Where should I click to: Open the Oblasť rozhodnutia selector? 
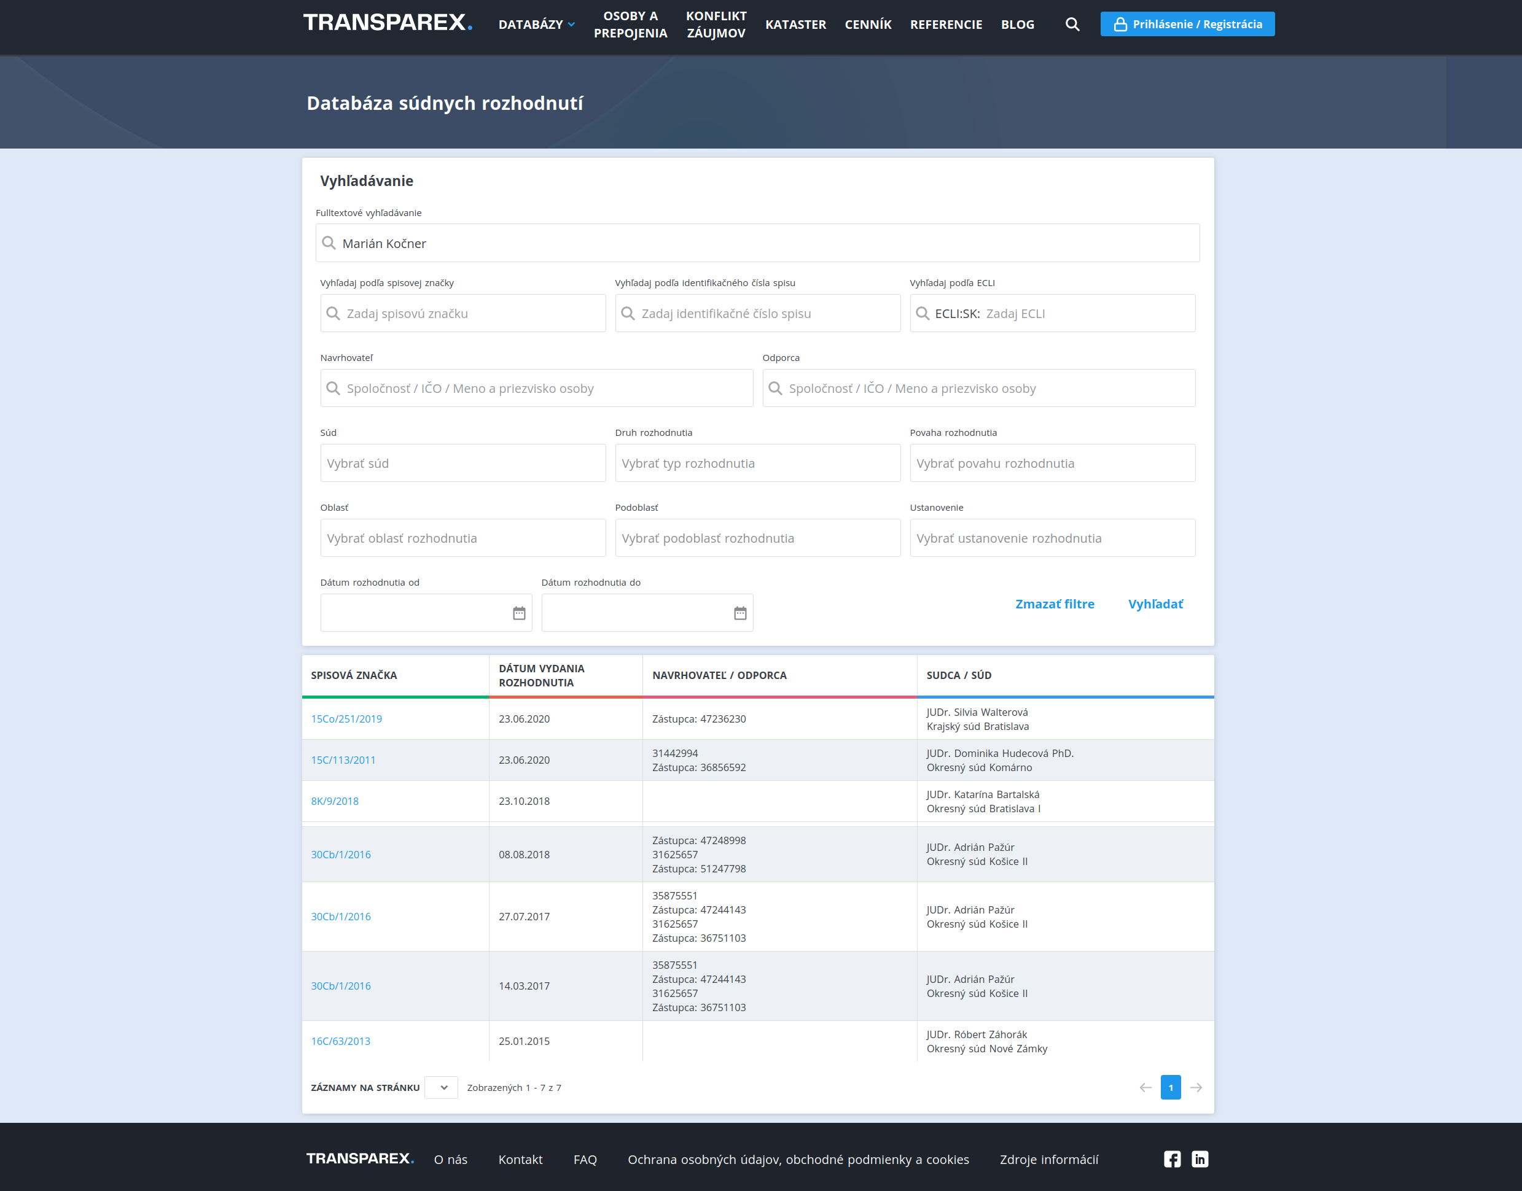pyautogui.click(x=462, y=538)
